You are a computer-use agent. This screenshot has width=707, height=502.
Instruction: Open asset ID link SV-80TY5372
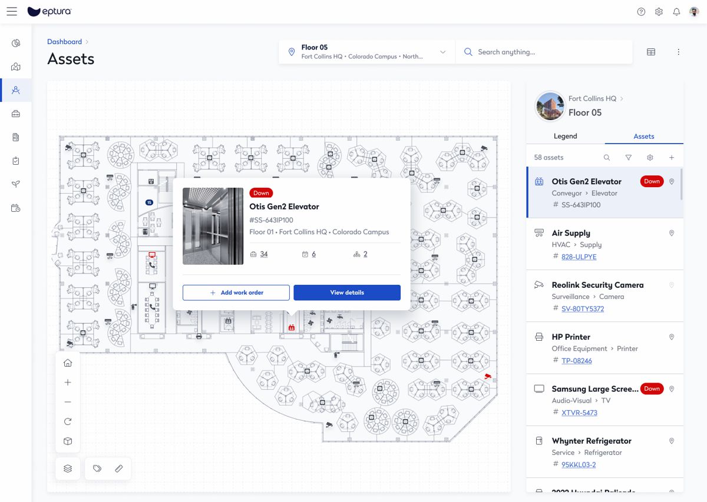click(x=583, y=308)
